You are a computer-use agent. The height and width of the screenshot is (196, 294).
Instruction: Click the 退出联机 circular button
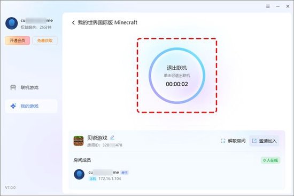[177, 76]
